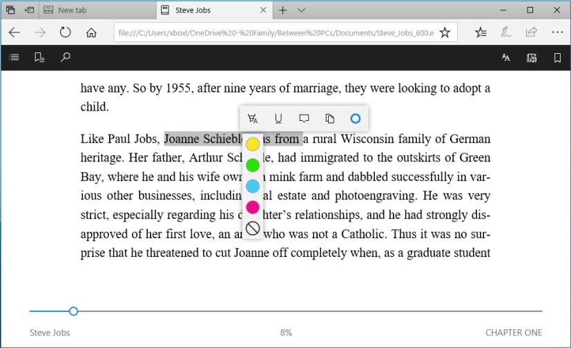The height and width of the screenshot is (348, 571).
Task: Choose the yellow highlight color
Action: [253, 144]
